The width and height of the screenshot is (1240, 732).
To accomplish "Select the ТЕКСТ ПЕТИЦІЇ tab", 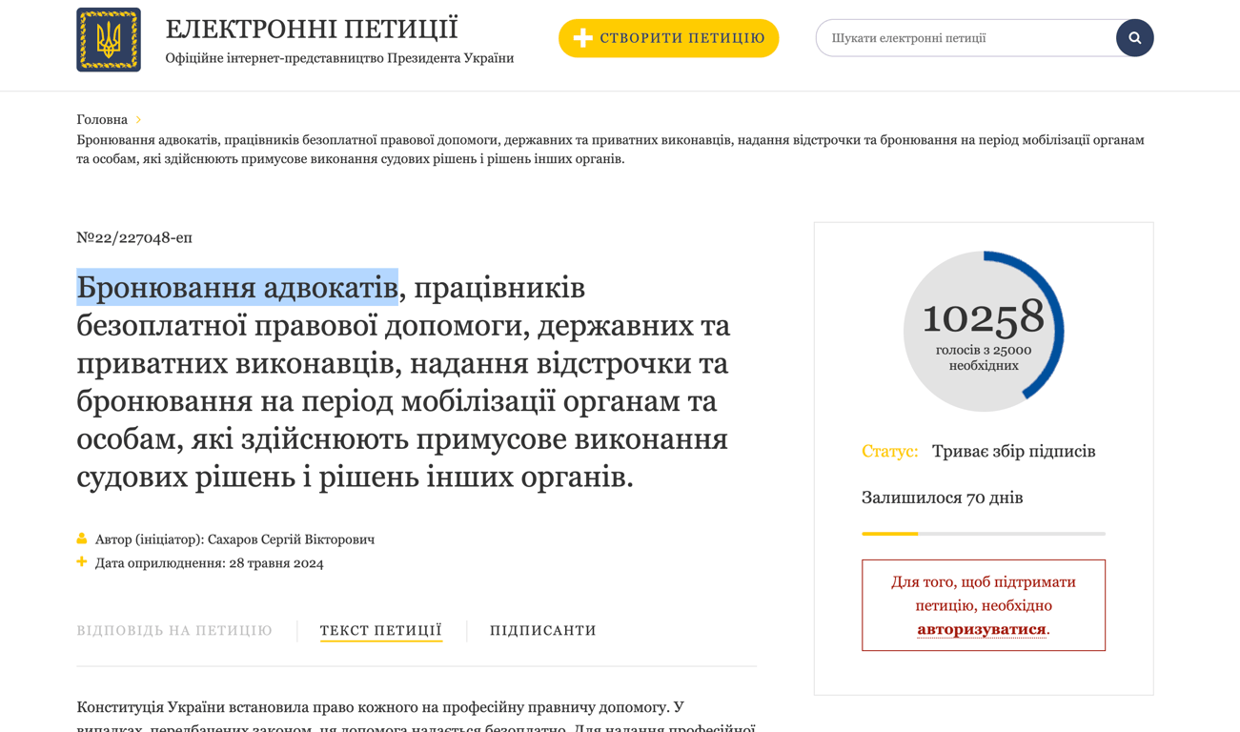I will tap(380, 630).
